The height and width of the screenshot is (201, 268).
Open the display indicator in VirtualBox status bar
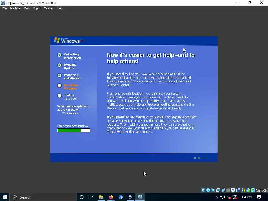tap(233, 190)
